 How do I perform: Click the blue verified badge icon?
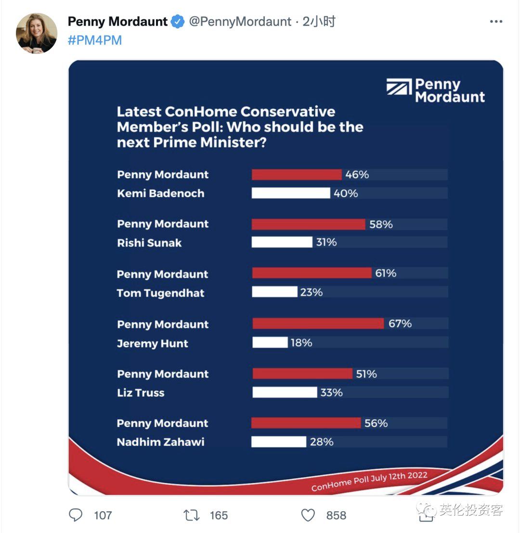(x=177, y=21)
